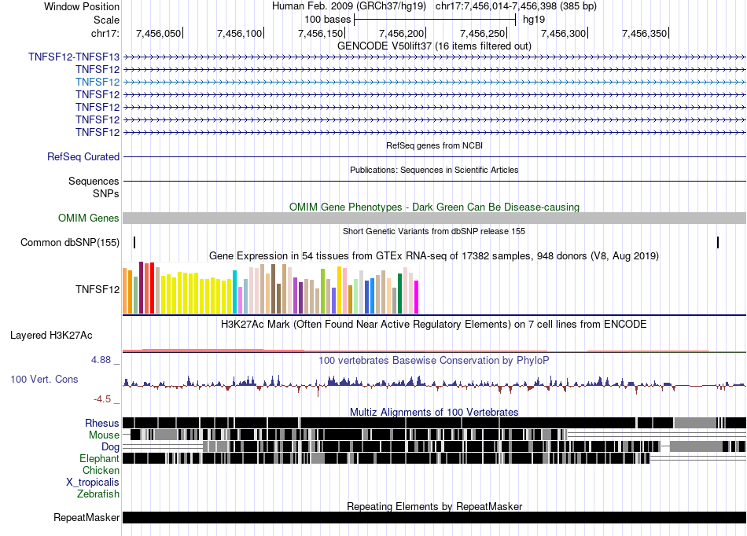Select the Mouse alignment row label
The image size is (747, 536).
point(104,435)
